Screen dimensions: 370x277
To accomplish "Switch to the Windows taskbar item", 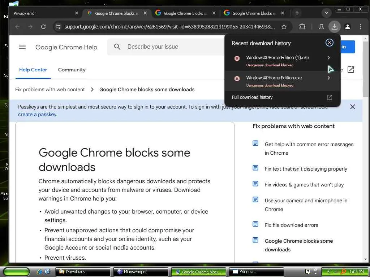I will [x=257, y=272].
